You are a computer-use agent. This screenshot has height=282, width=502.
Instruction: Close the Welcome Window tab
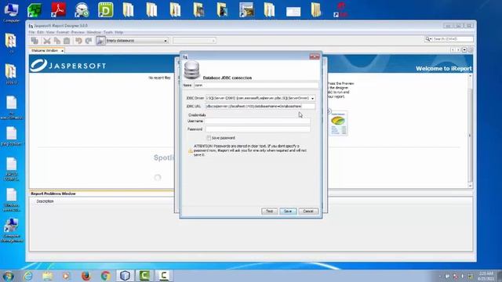tap(63, 51)
